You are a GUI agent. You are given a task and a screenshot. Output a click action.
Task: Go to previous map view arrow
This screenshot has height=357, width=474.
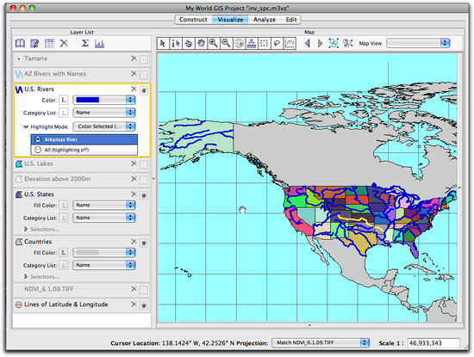tap(308, 44)
